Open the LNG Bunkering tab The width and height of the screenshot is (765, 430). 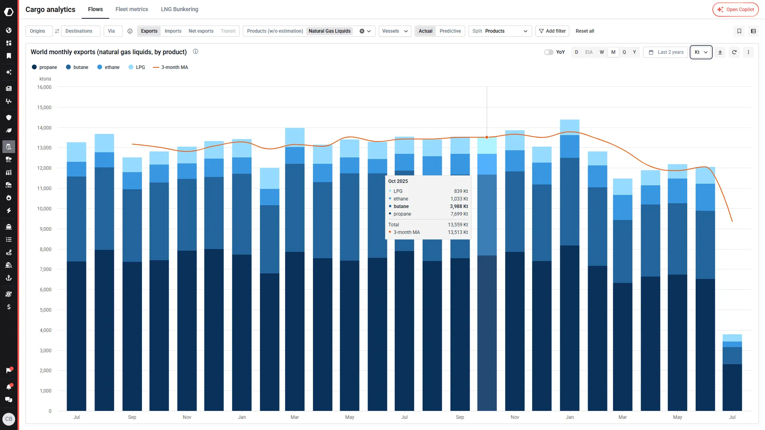pos(179,9)
